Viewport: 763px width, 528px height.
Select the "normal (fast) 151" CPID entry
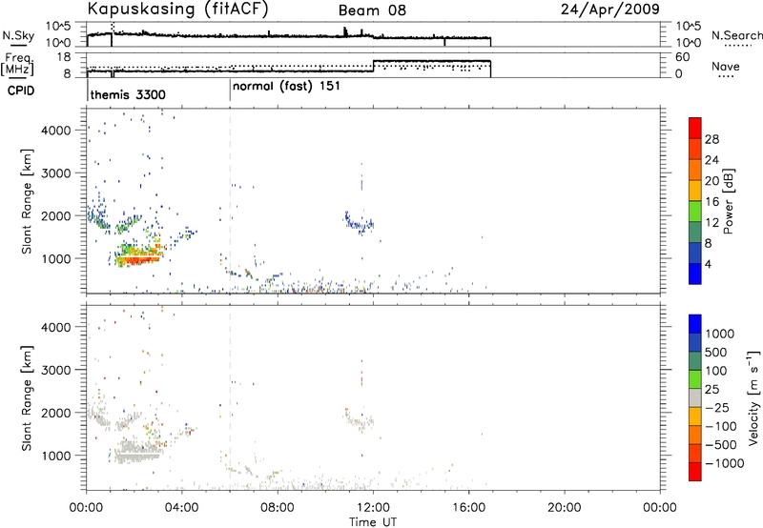tap(286, 87)
